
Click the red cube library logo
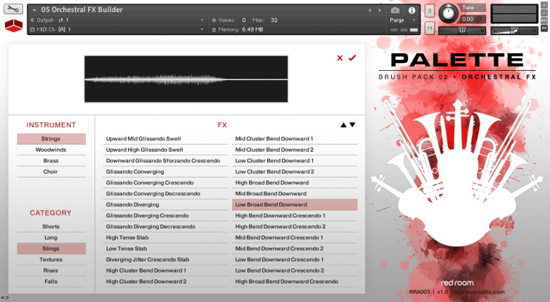pyautogui.click(x=14, y=26)
